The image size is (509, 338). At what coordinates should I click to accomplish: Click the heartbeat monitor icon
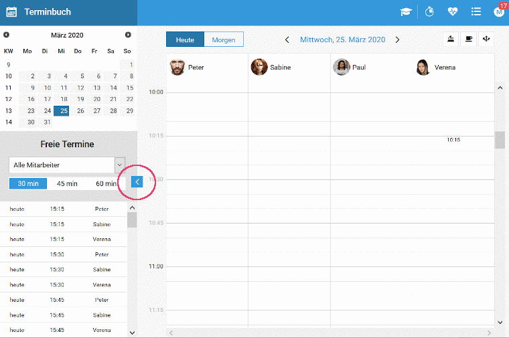click(453, 11)
